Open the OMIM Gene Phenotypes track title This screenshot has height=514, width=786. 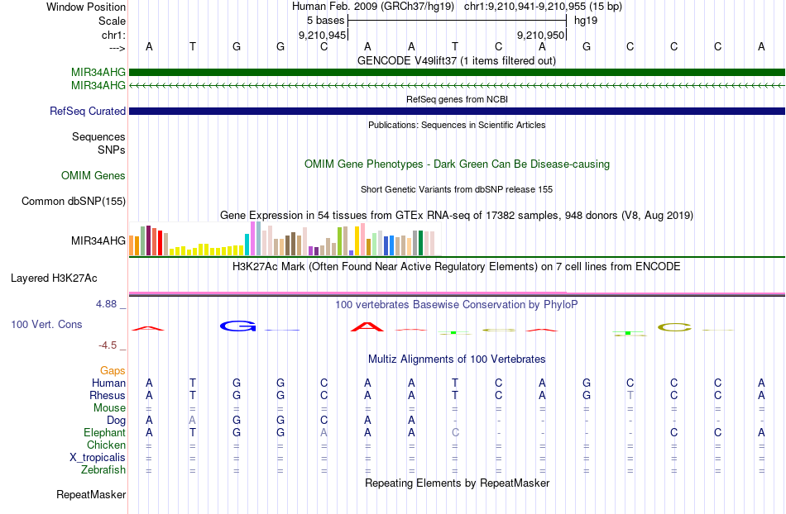[457, 164]
